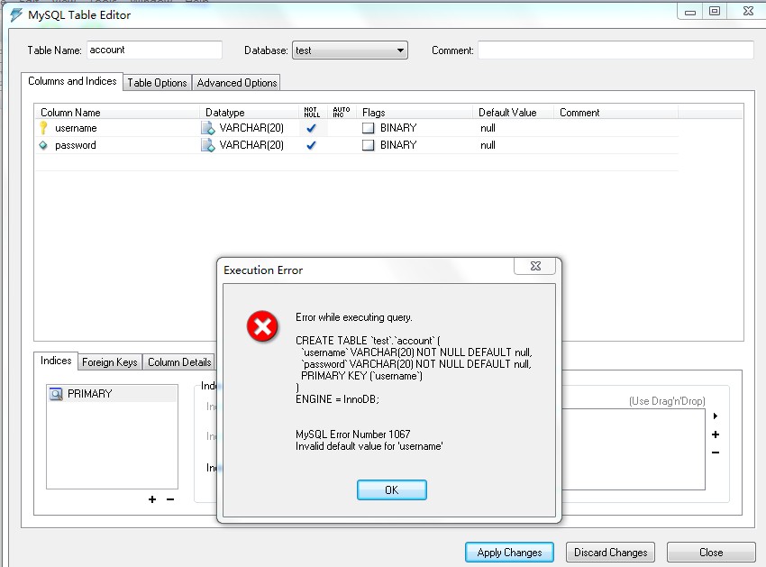Click the Close button at the bottom
The width and height of the screenshot is (766, 567).
click(711, 553)
